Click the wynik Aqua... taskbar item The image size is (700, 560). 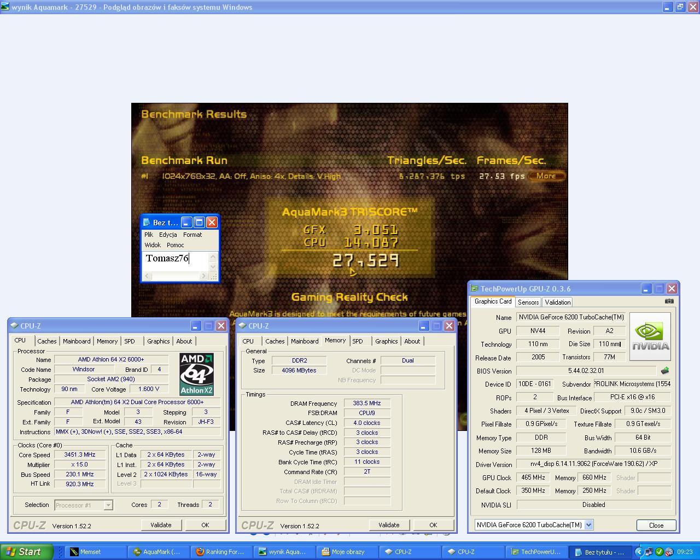[284, 552]
